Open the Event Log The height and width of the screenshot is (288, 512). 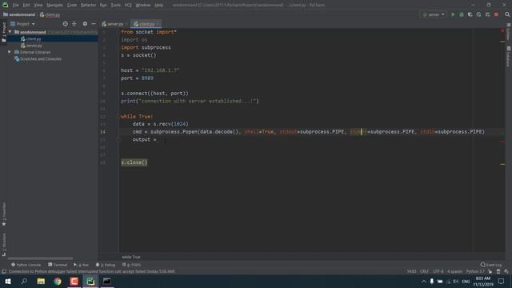coord(491,265)
